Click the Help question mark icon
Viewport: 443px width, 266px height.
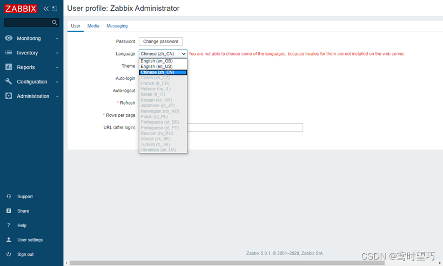pos(9,225)
